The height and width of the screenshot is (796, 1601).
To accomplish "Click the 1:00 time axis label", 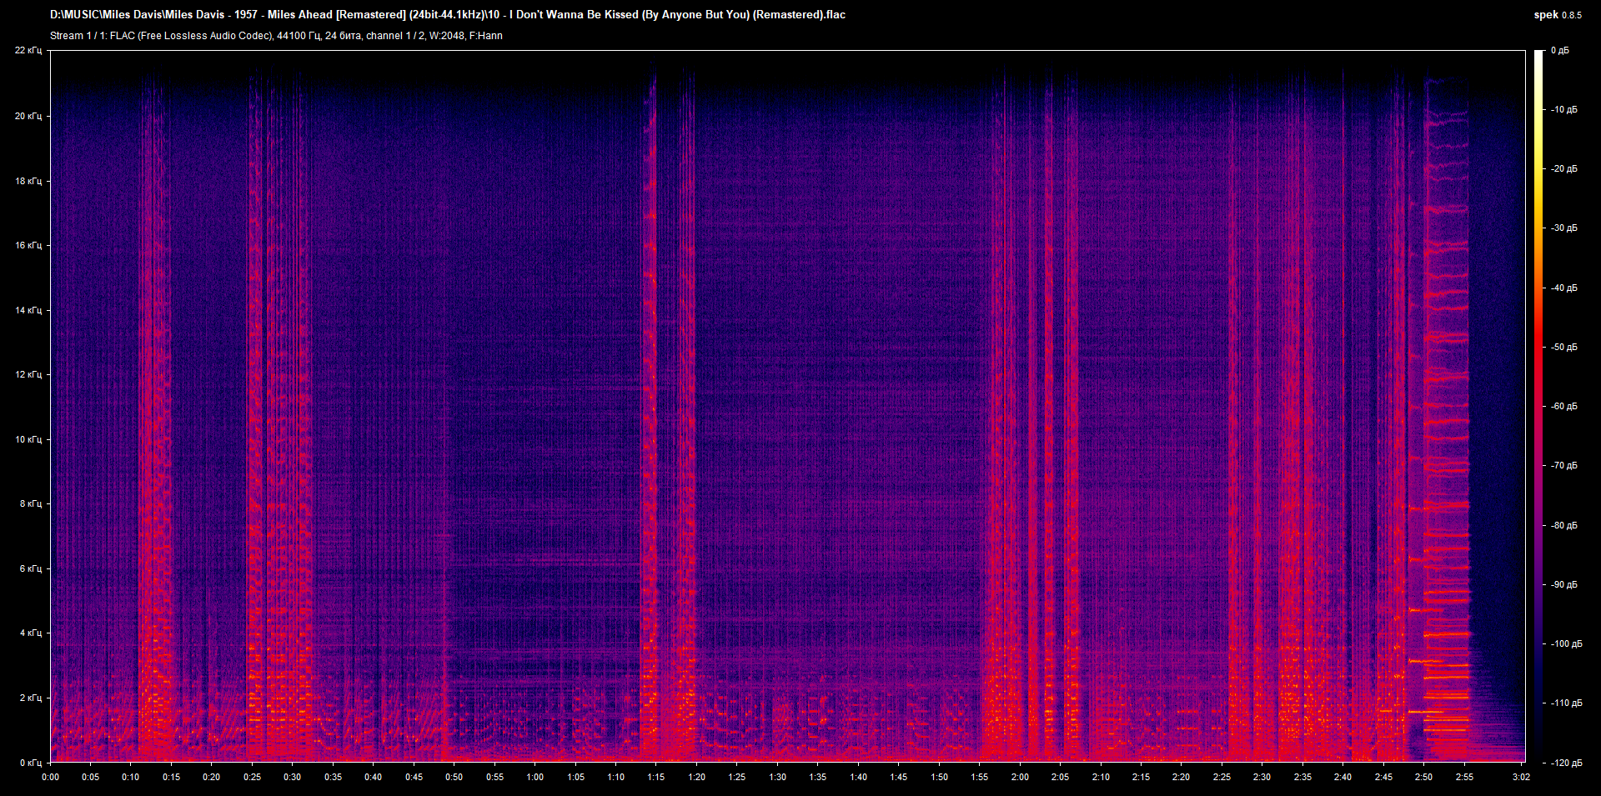I will (535, 777).
